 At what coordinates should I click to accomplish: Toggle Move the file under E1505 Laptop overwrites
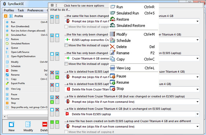coord(66,45)
